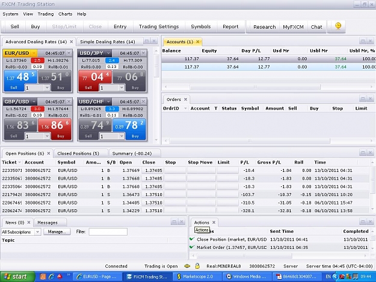
Task: Open the View menu
Action: point(28,14)
